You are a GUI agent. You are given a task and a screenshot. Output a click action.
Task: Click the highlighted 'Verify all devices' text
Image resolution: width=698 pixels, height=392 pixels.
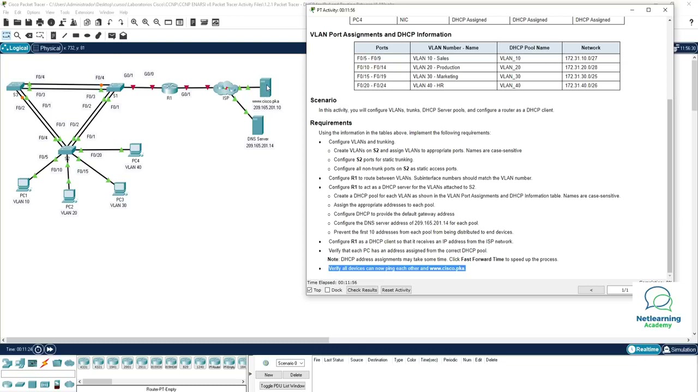tap(396, 268)
